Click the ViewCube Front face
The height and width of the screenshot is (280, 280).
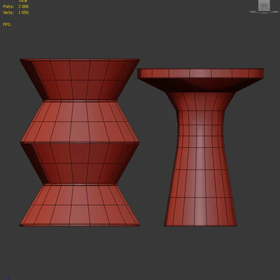point(264,5)
